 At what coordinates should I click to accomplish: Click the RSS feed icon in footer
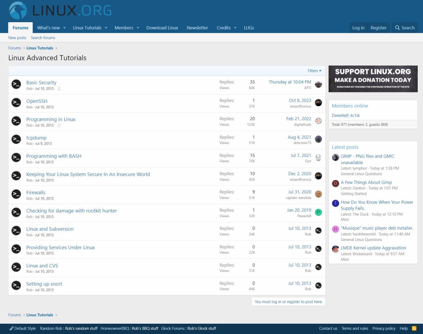414,328
